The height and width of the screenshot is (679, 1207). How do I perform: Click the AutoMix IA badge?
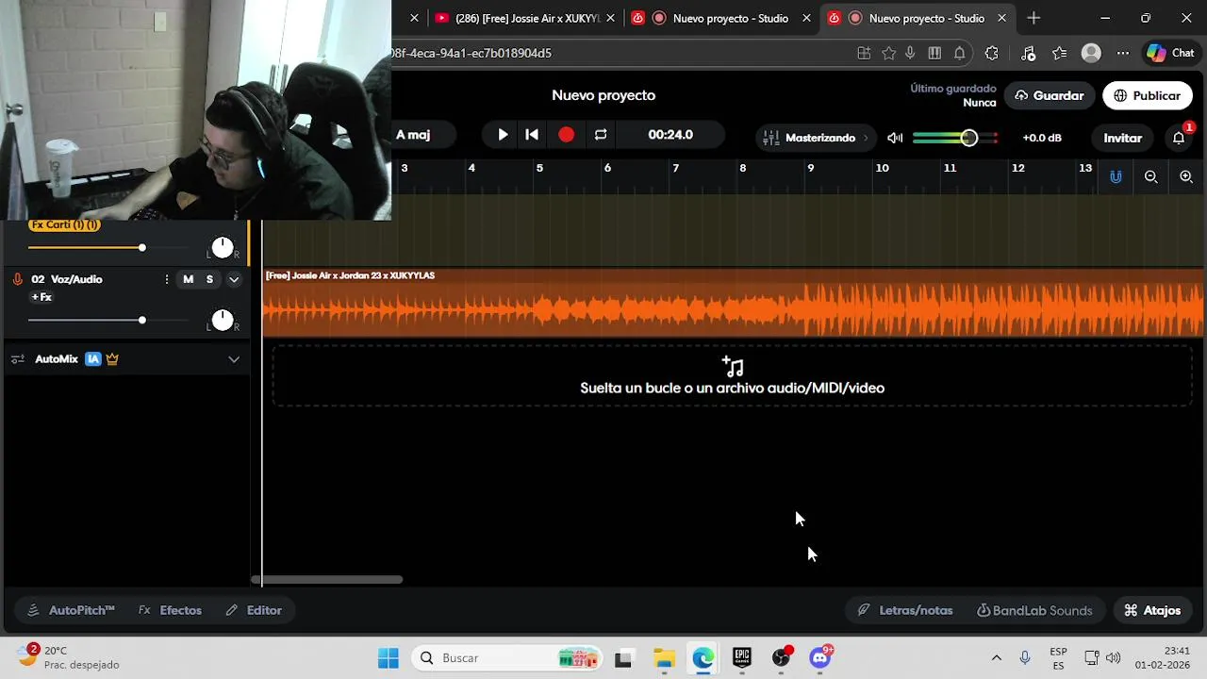point(93,359)
